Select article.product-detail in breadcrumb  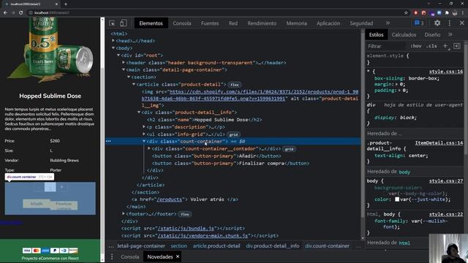(x=216, y=246)
